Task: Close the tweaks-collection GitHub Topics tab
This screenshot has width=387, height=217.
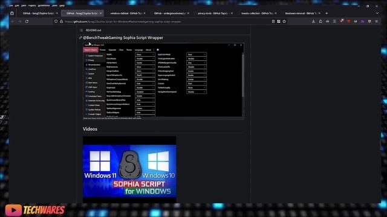Action: 276,13
